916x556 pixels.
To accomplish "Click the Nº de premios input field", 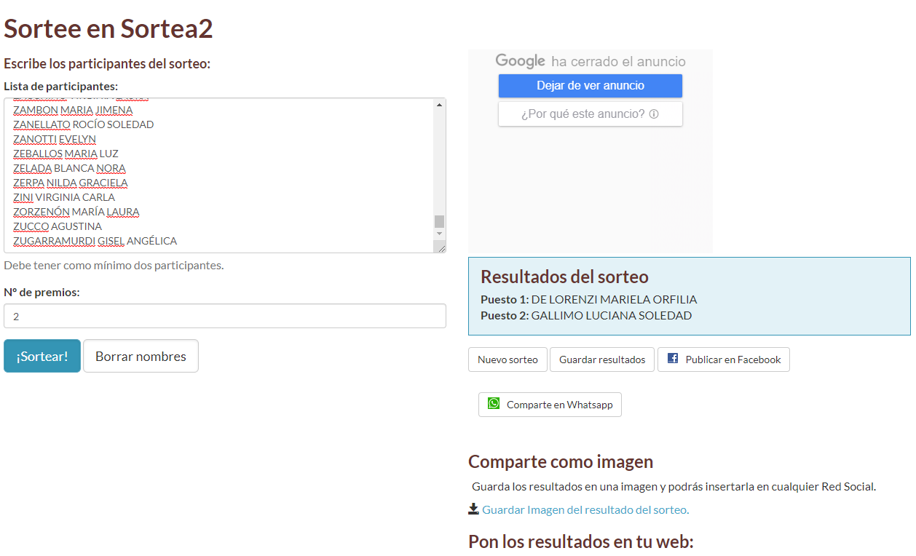I will [x=225, y=316].
